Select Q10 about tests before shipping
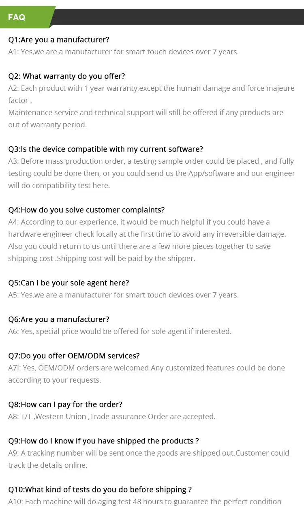This screenshot has width=304, height=520. pos(100,490)
